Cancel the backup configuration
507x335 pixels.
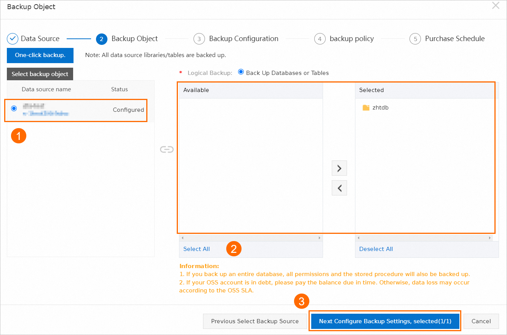(x=481, y=321)
